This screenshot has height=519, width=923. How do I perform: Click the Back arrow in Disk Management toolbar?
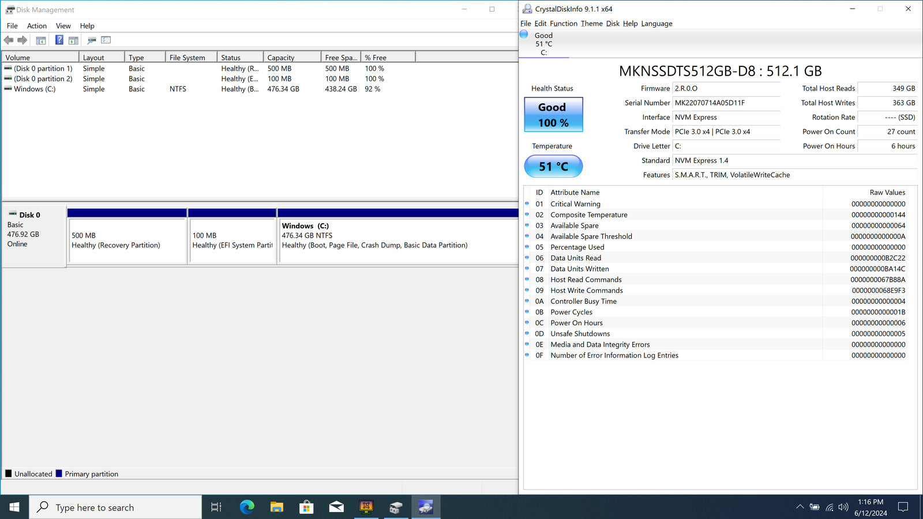(x=9, y=40)
